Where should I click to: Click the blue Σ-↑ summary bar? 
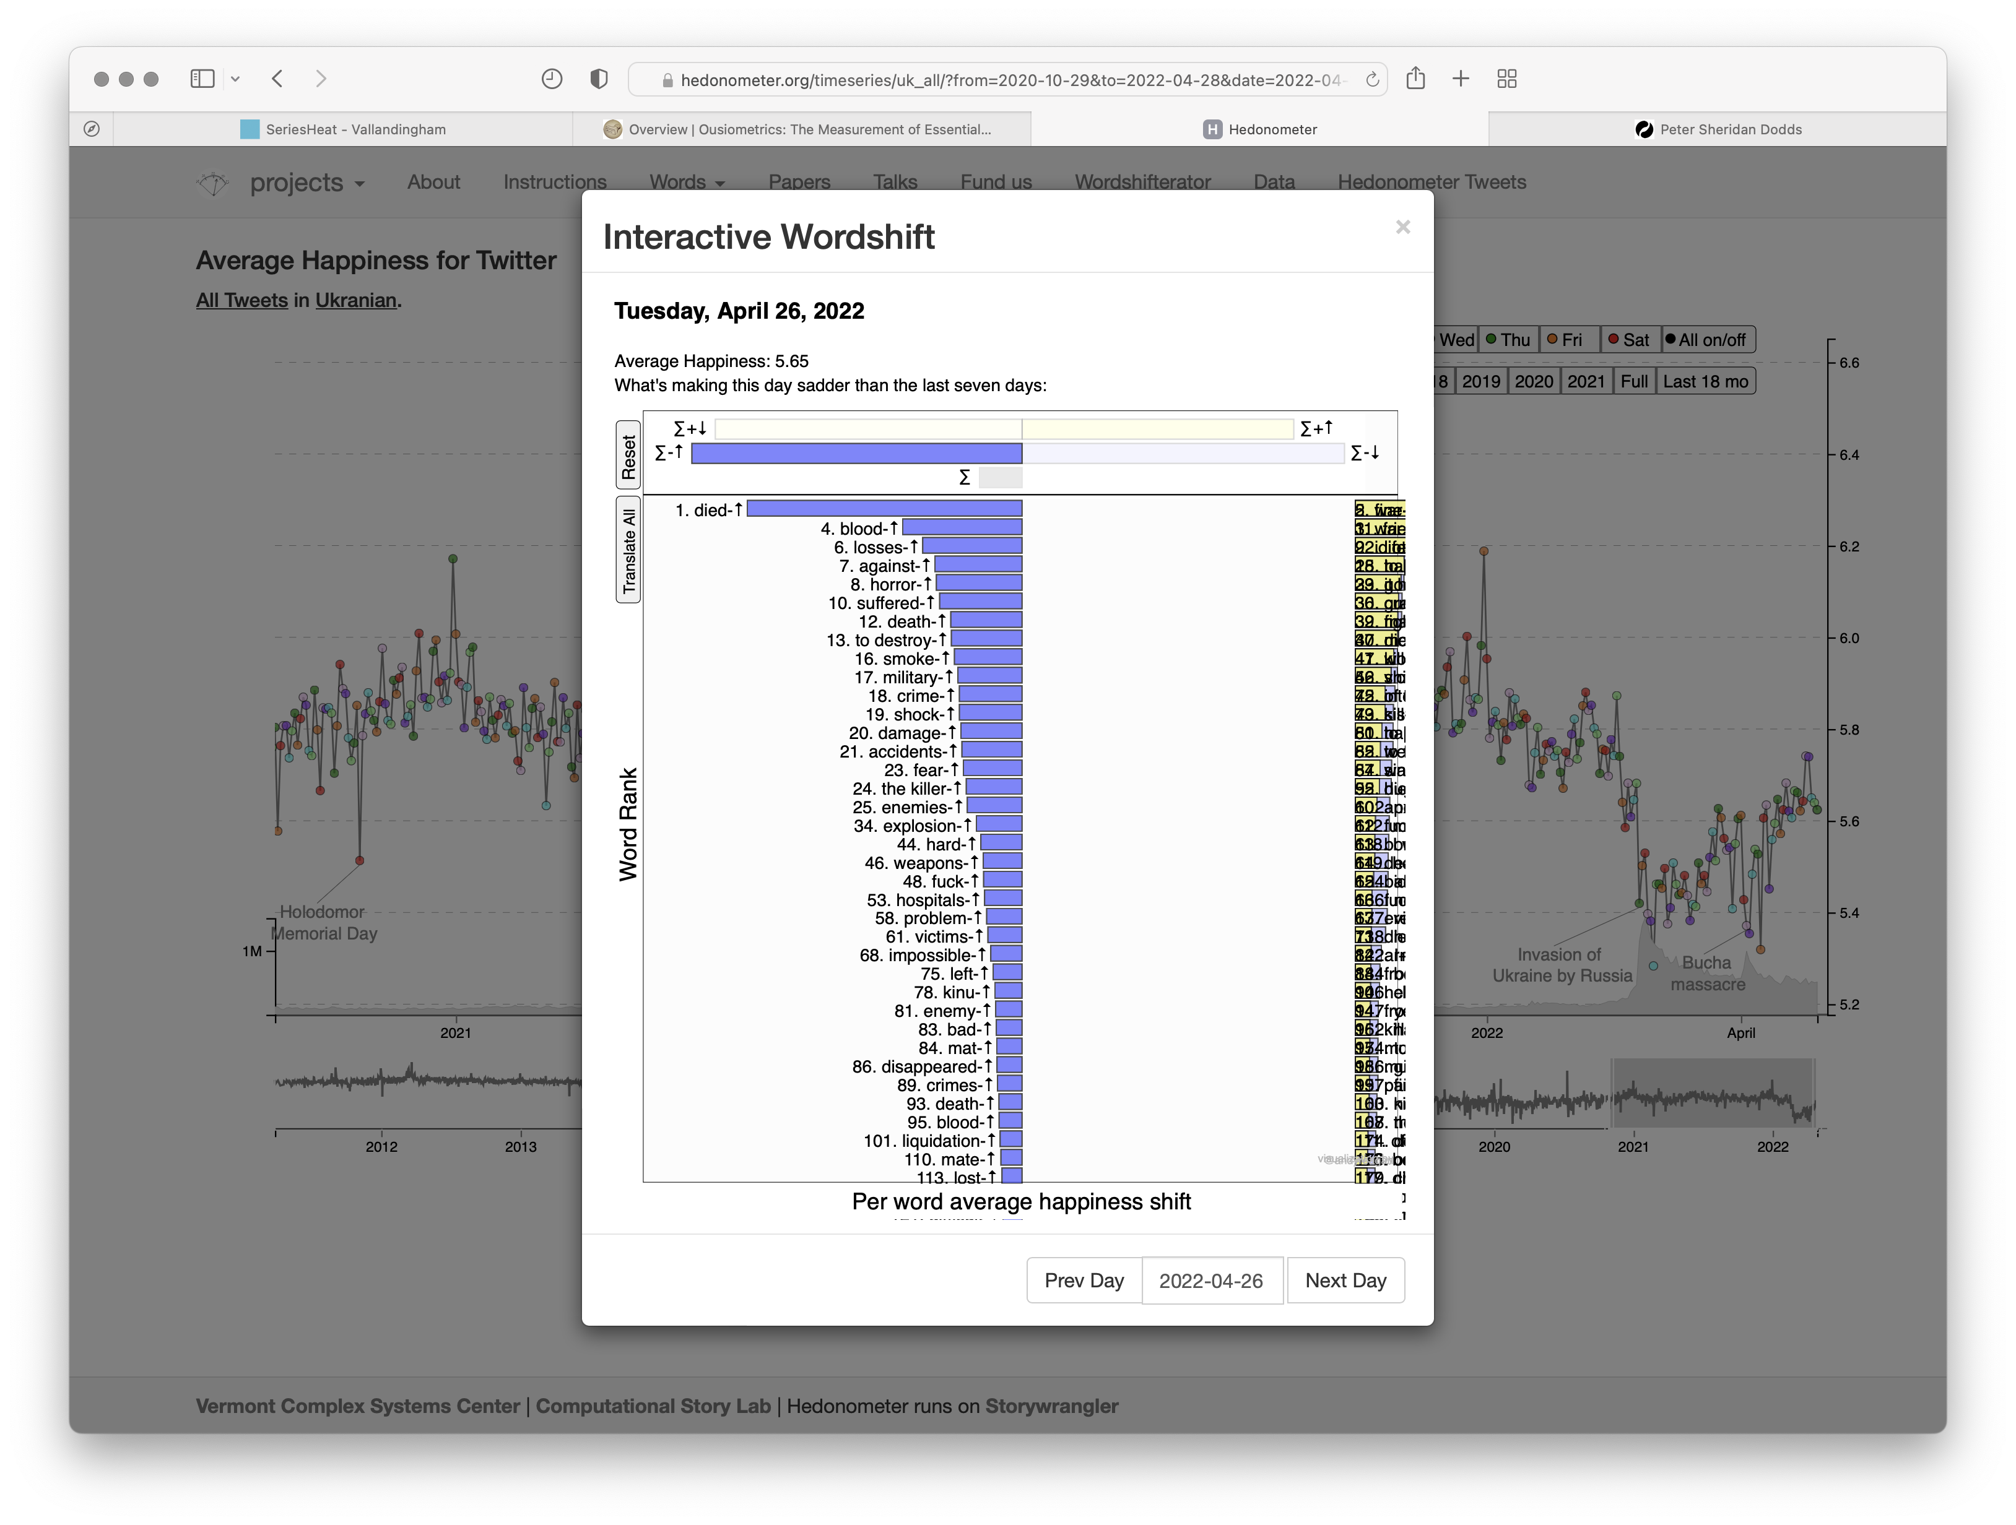(857, 454)
